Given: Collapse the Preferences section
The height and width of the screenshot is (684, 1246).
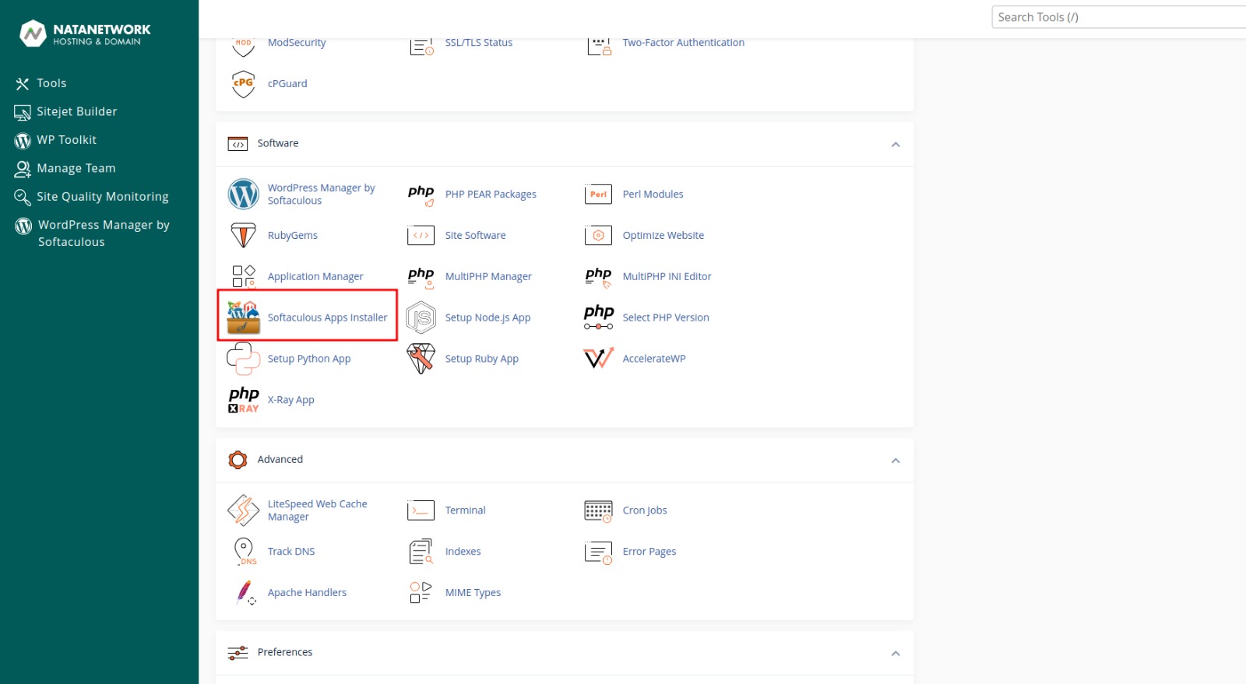Looking at the screenshot, I should click(x=896, y=654).
